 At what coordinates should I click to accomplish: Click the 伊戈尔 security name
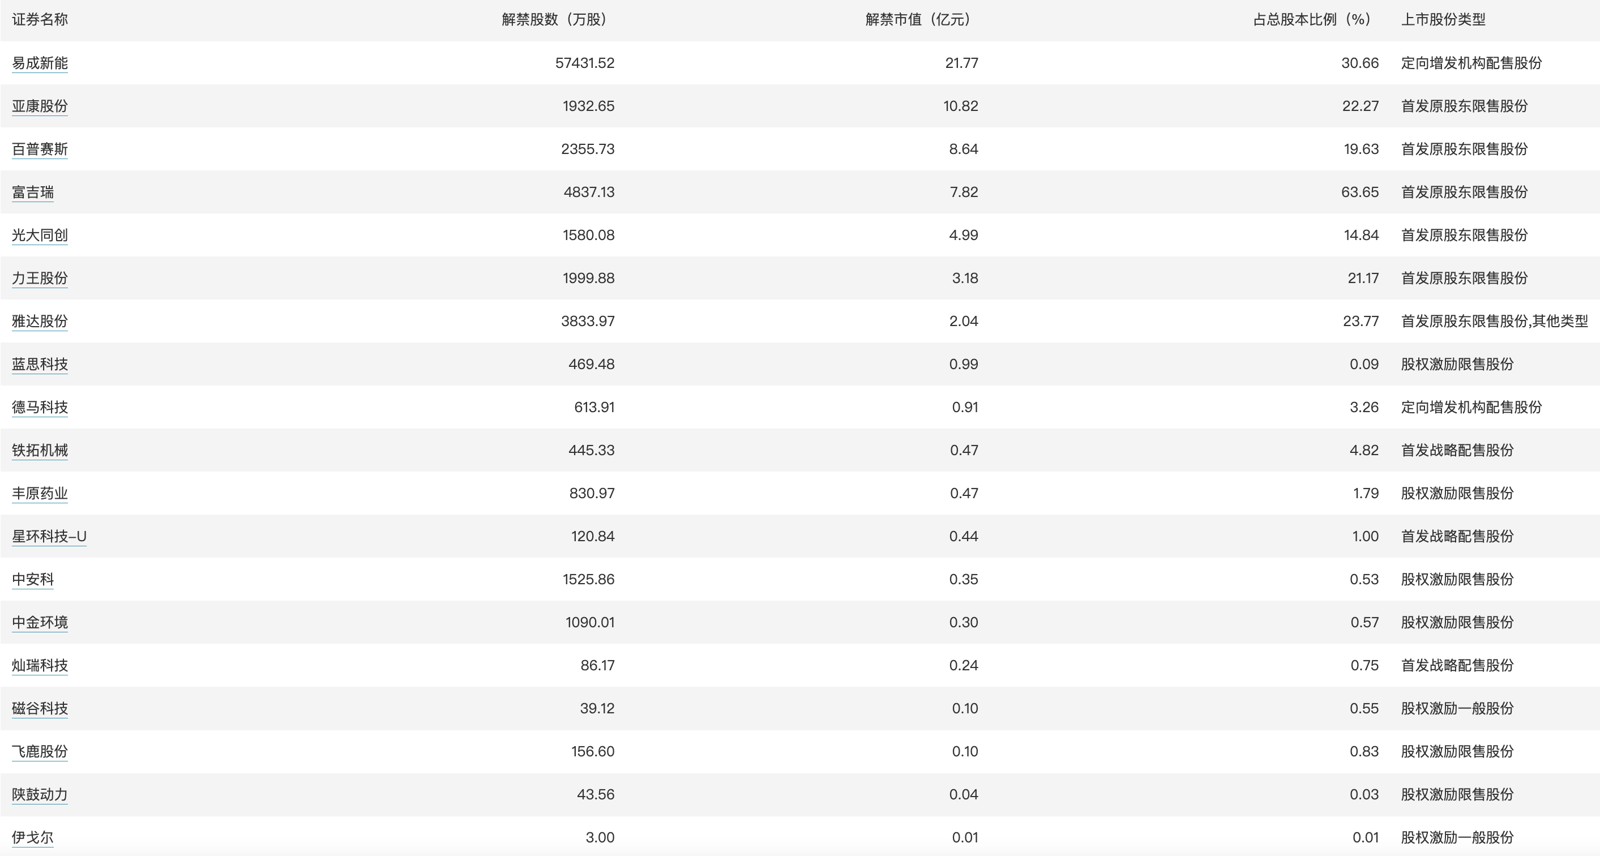tap(33, 837)
